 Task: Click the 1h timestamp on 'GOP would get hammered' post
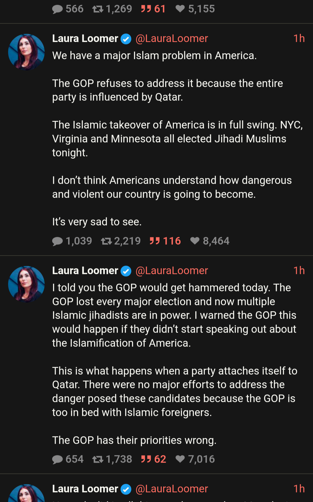(x=299, y=271)
